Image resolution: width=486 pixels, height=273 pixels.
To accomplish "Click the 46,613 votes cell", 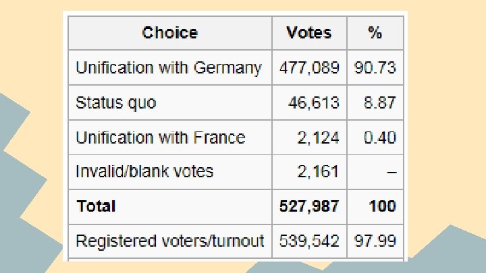I will click(317, 103).
